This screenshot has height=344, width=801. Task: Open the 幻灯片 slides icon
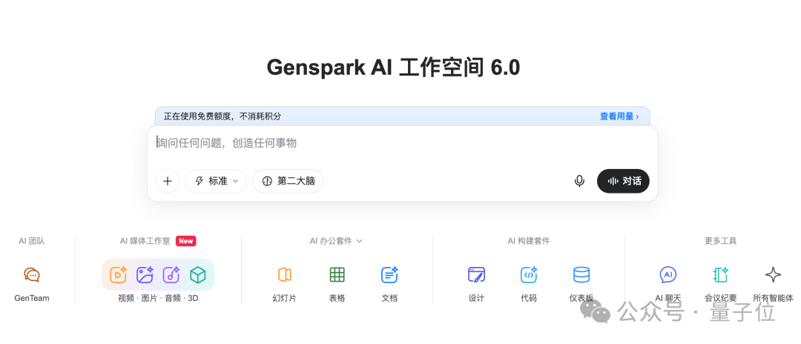[285, 275]
